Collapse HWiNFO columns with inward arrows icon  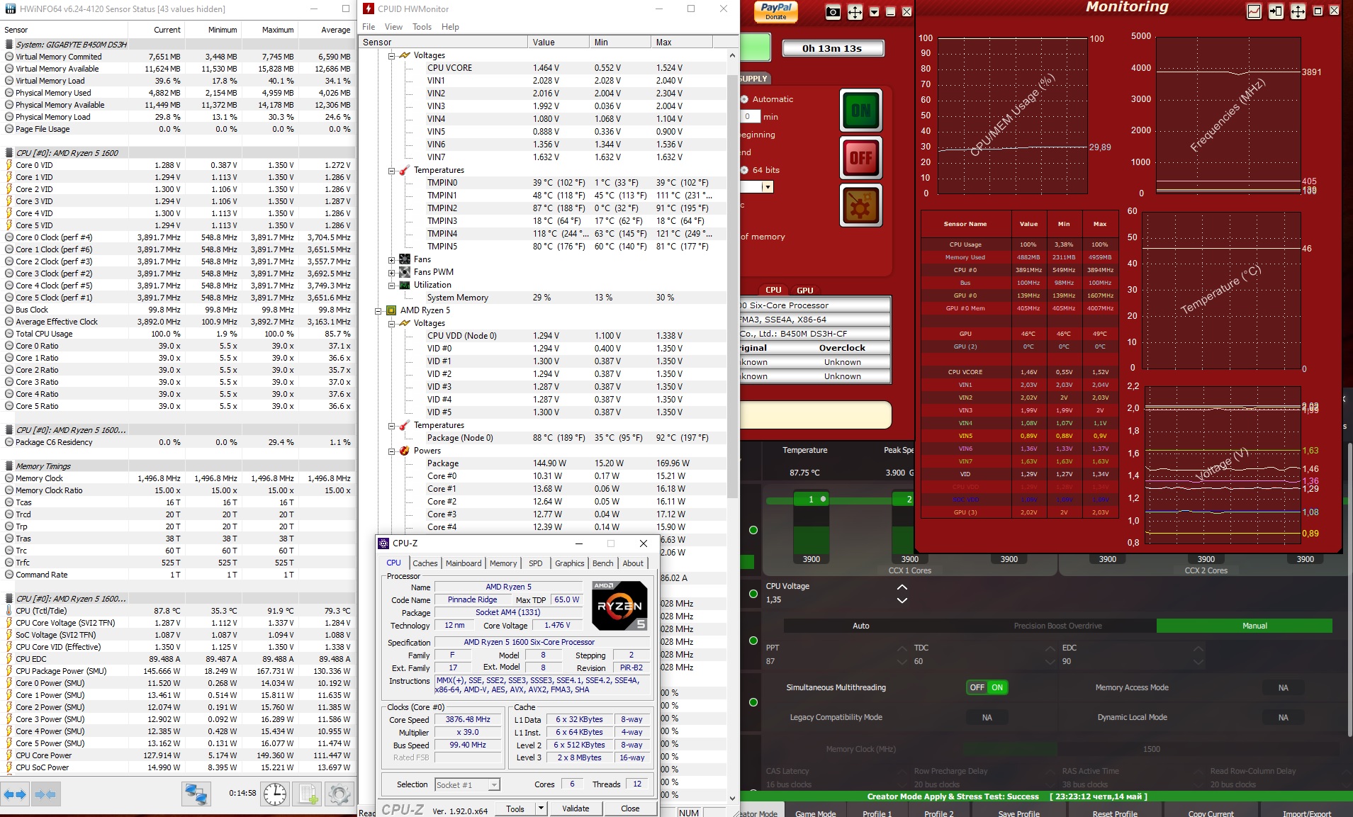click(x=45, y=794)
